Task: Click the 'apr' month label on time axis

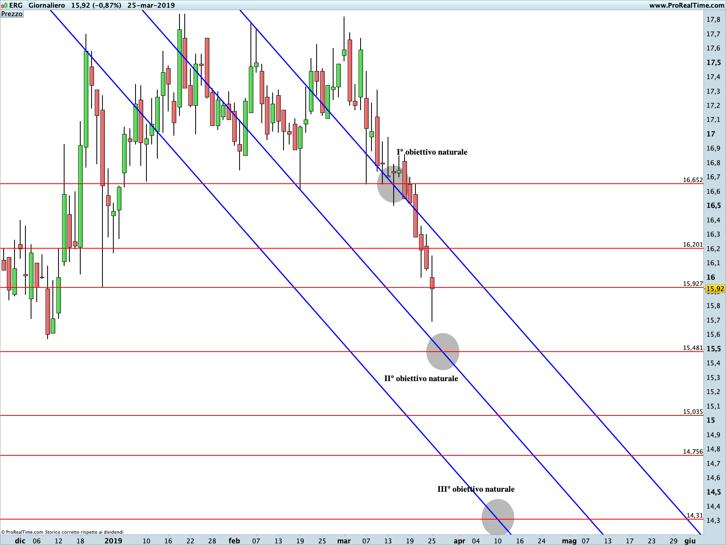Action: click(x=459, y=541)
